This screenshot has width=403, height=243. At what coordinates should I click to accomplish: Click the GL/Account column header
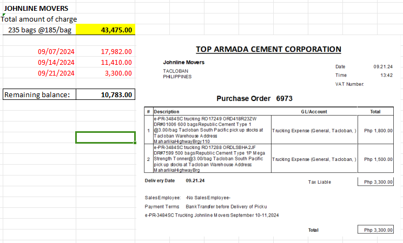[314, 112]
